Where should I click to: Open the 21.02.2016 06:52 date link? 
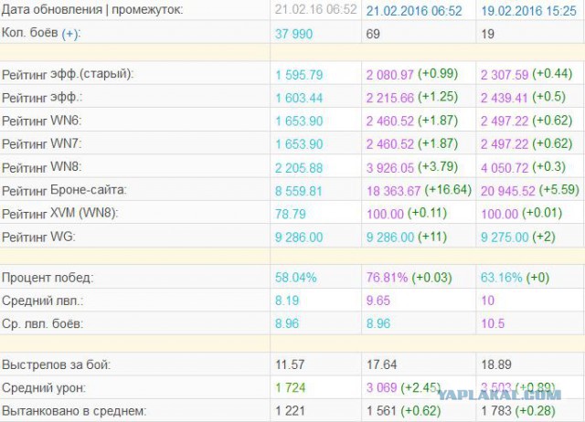[x=414, y=11]
